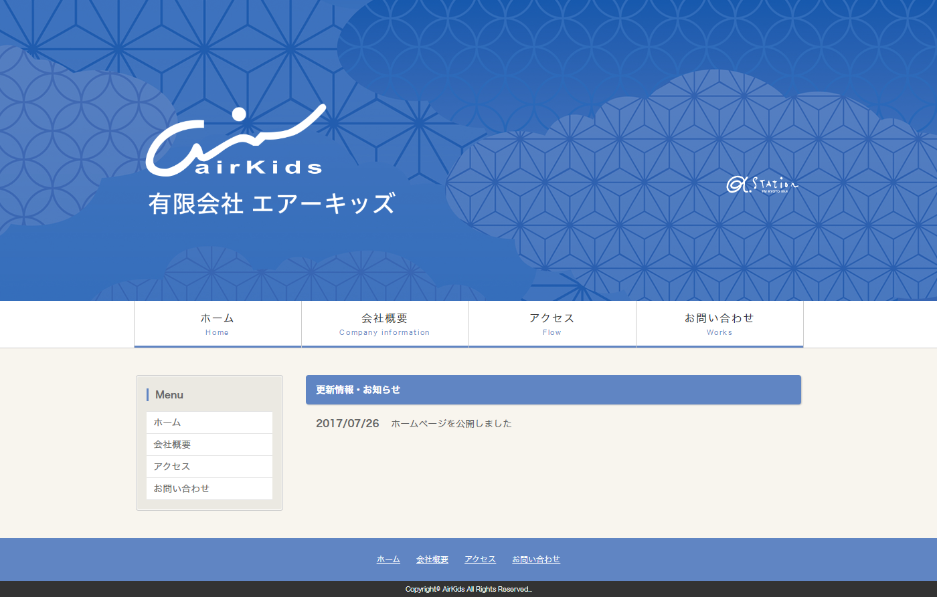Click the AirKids copyright notice text
The image size is (937, 597).
coord(468,589)
